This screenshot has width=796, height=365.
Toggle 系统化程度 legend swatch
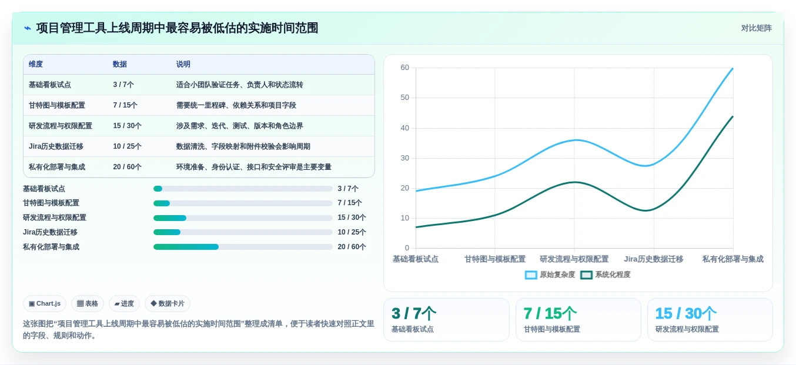pos(586,274)
